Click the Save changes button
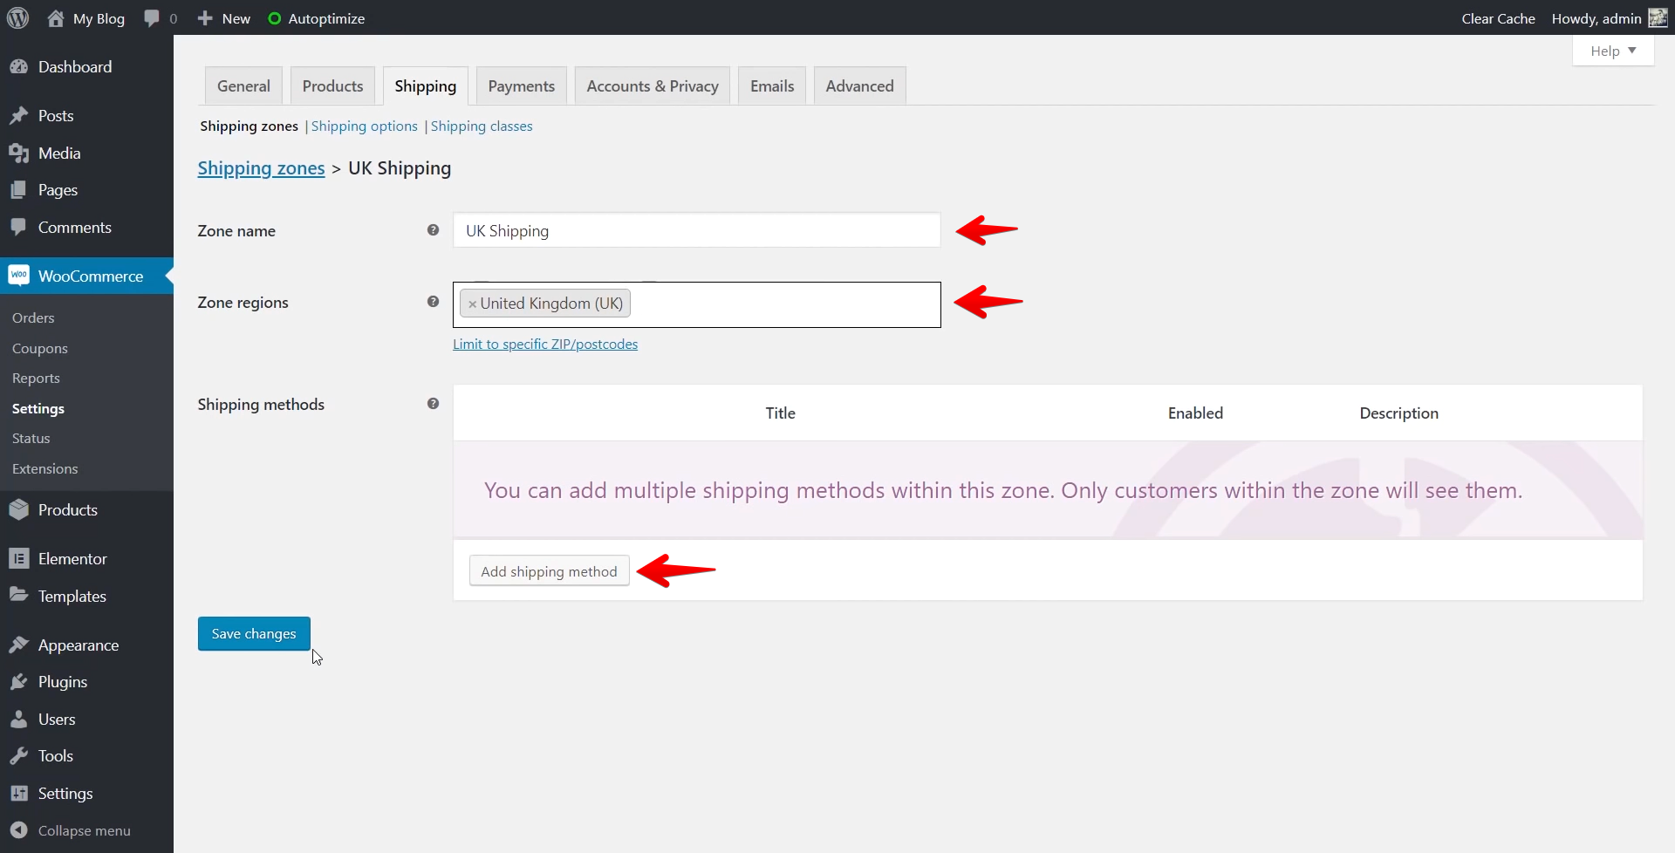1675x853 pixels. (254, 634)
